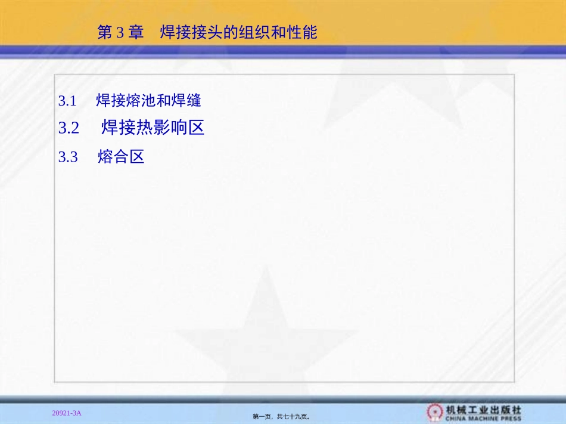
Task: Click the China Machine Press logo icon
Action: (434, 413)
